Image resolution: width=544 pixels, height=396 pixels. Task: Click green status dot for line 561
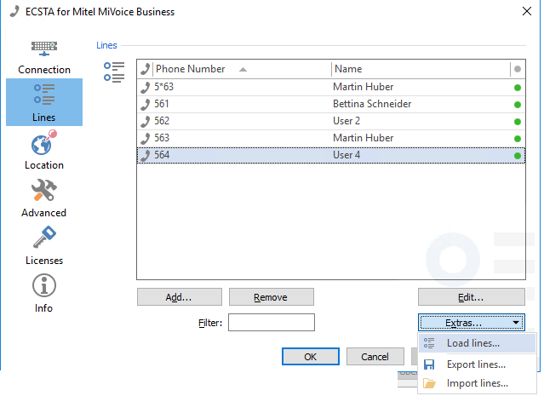(x=517, y=105)
